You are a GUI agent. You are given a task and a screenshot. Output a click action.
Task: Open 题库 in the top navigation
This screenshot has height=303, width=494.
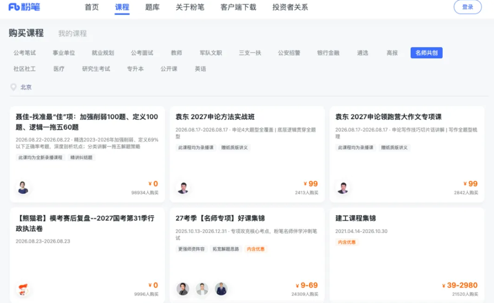point(152,7)
